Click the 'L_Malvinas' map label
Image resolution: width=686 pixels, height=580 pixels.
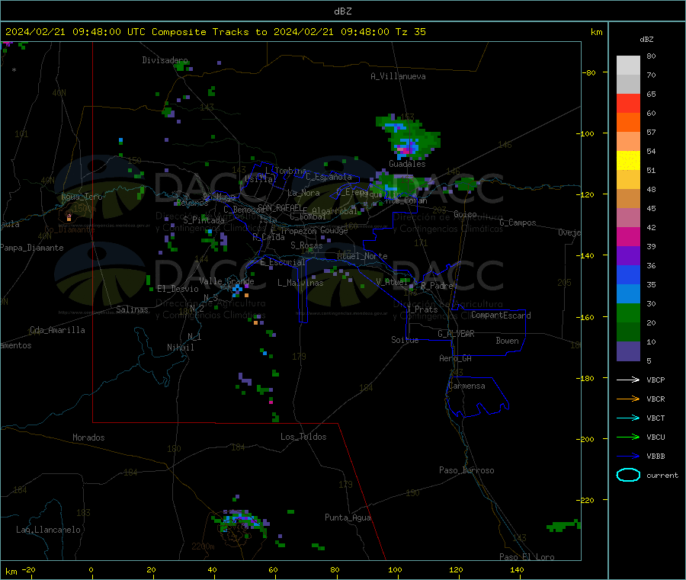[x=300, y=283]
